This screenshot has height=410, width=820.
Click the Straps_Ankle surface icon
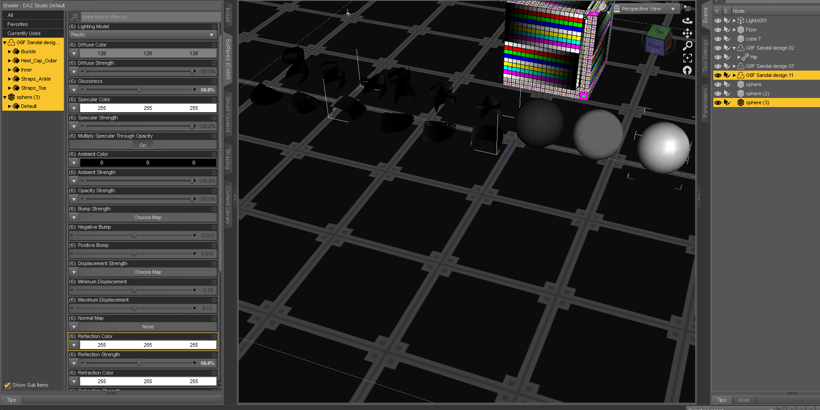[16, 79]
